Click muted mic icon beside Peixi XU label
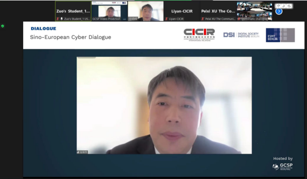The width and height of the screenshot is (307, 179). pos(203,19)
